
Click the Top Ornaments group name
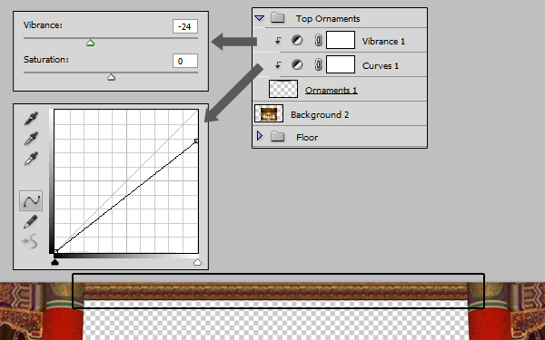(328, 19)
